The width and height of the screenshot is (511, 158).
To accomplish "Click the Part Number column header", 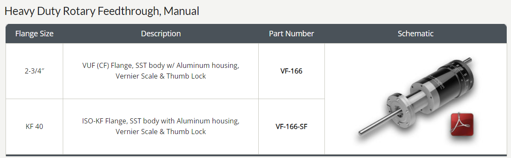I will pos(291,34).
